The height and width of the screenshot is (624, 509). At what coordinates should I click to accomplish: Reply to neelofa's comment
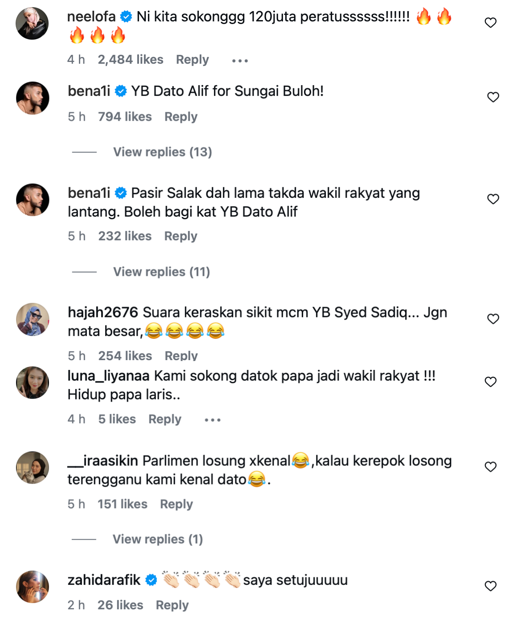click(x=192, y=60)
